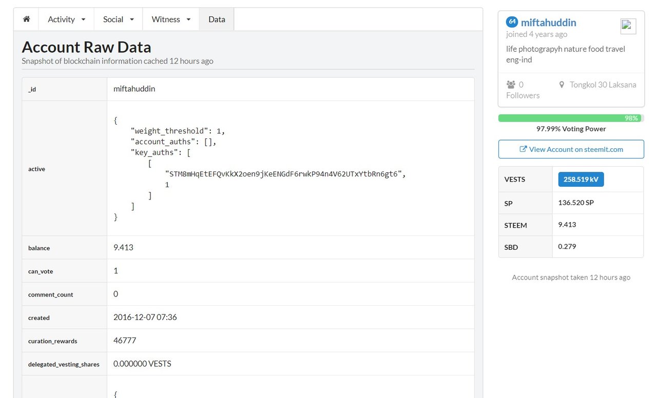Image resolution: width=657 pixels, height=398 pixels.
Task: Select the 136.520 SP value
Action: pos(576,203)
